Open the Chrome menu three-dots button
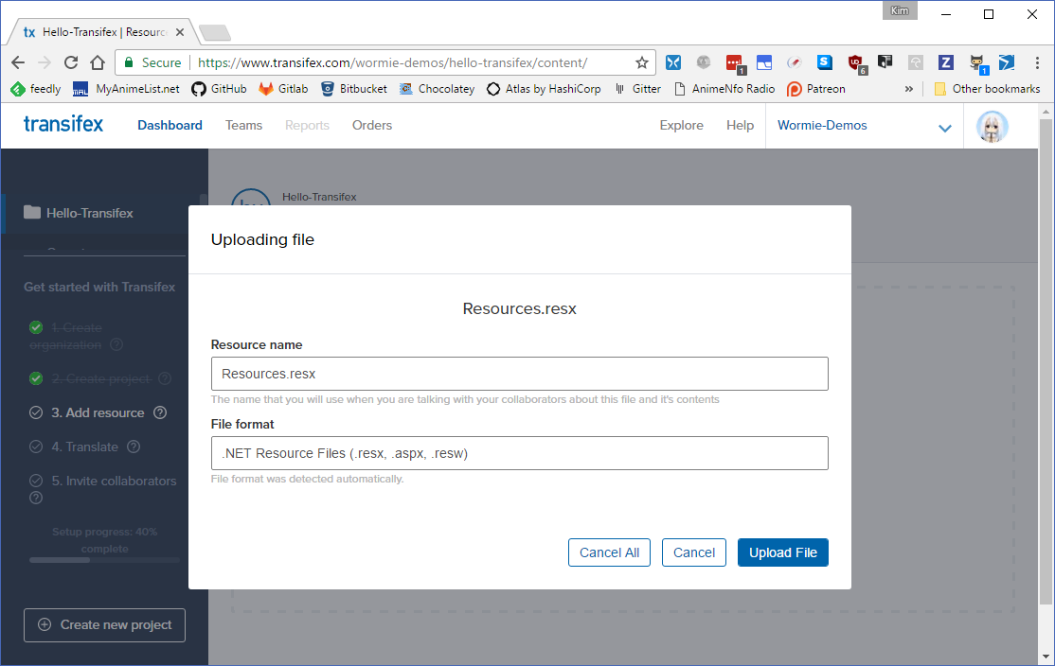Screen dimensions: 1055x666 [x=1037, y=62]
